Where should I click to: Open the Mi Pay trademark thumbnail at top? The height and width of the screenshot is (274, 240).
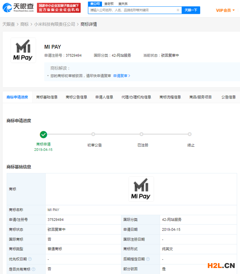point(23,50)
